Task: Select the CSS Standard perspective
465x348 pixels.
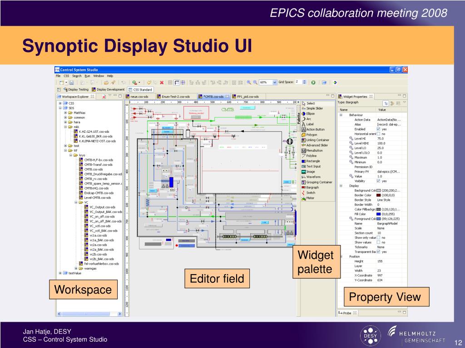Action: pos(140,90)
